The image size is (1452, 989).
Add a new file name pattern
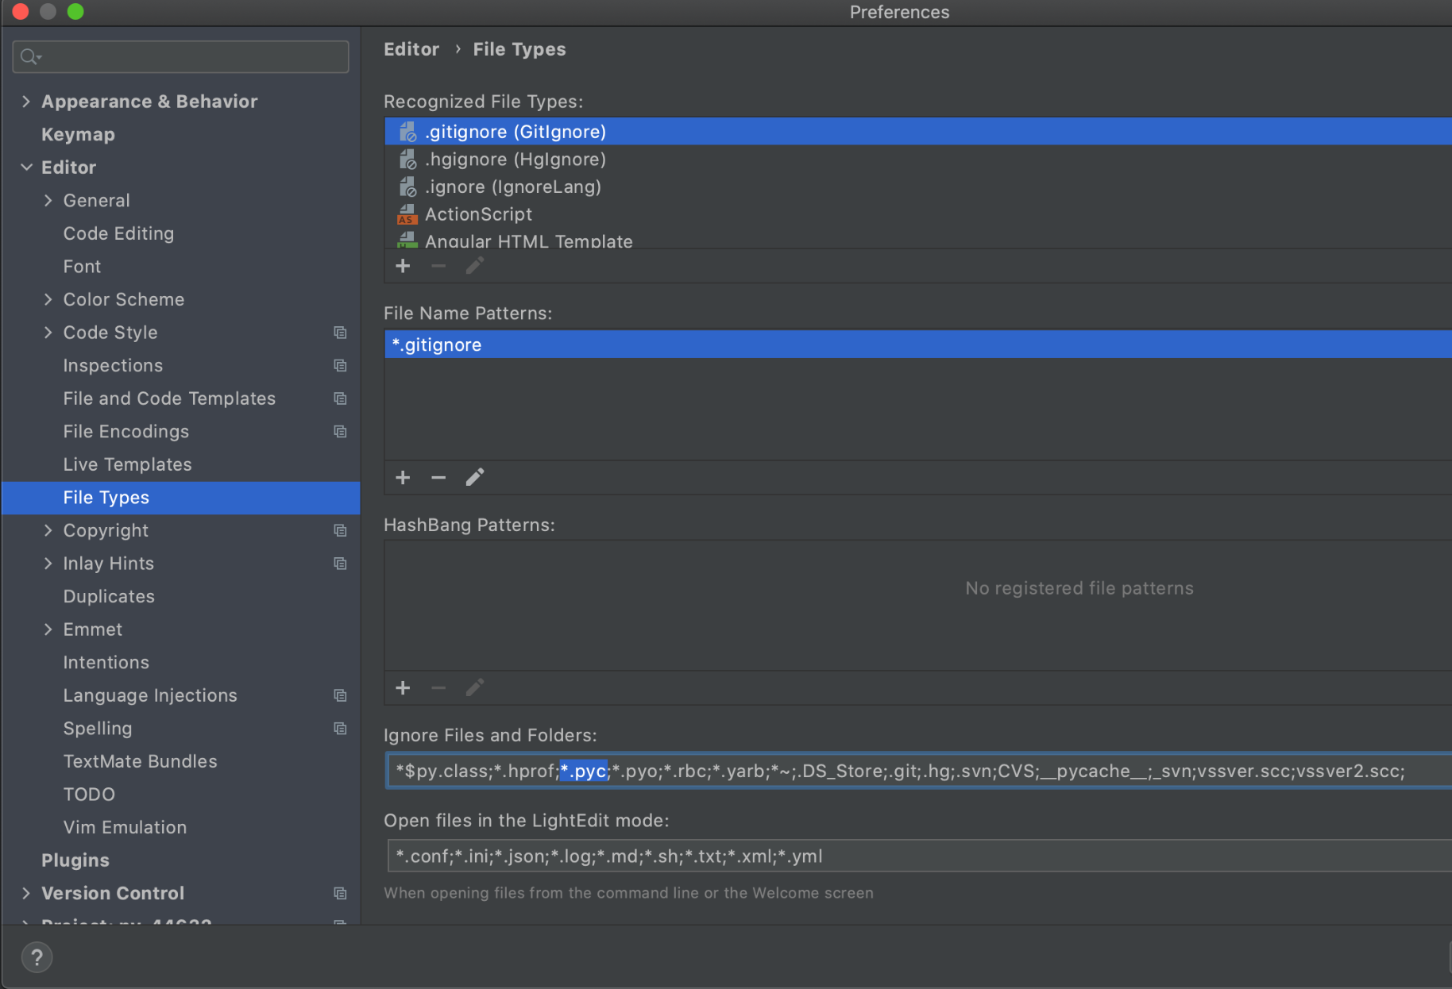(403, 477)
